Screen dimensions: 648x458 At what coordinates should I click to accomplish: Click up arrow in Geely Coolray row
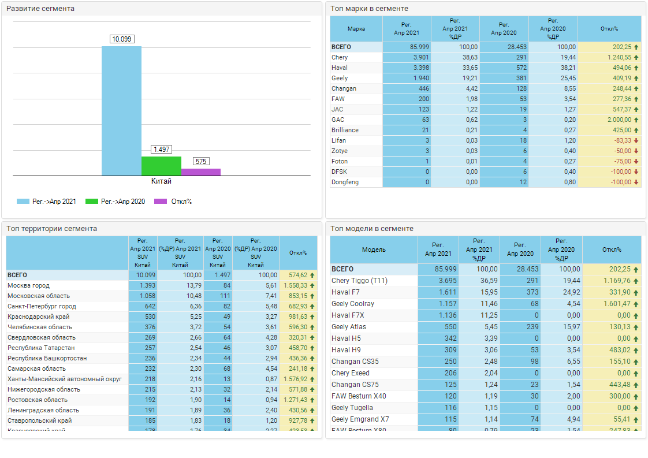636,304
